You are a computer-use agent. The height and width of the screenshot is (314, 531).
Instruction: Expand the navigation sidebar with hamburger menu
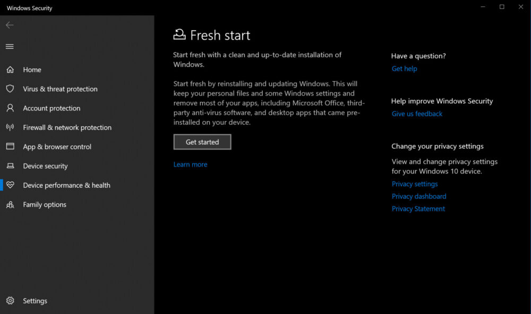[x=10, y=46]
